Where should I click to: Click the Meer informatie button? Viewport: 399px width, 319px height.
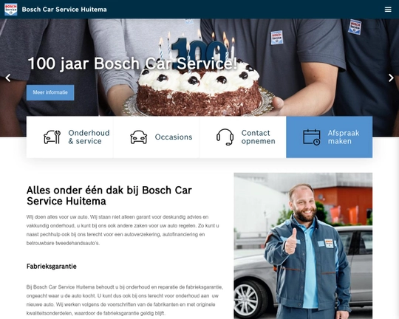[50, 92]
